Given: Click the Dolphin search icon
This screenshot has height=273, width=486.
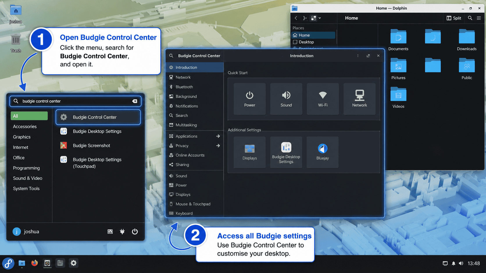Looking at the screenshot, I should click(470, 18).
